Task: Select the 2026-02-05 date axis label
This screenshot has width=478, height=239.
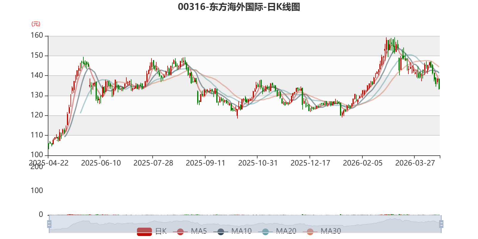Action: 363,163
